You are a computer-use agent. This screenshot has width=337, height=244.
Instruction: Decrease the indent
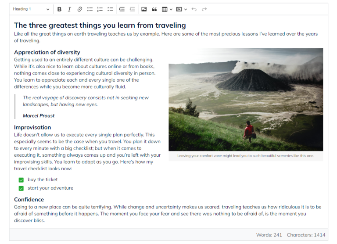pyautogui.click(x=132, y=9)
